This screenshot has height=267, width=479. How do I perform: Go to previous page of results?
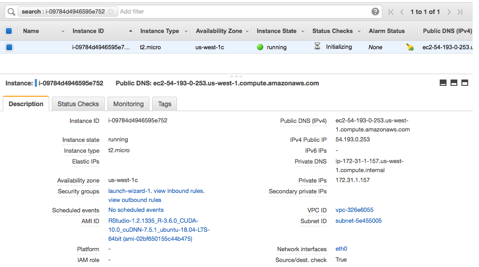pos(402,12)
